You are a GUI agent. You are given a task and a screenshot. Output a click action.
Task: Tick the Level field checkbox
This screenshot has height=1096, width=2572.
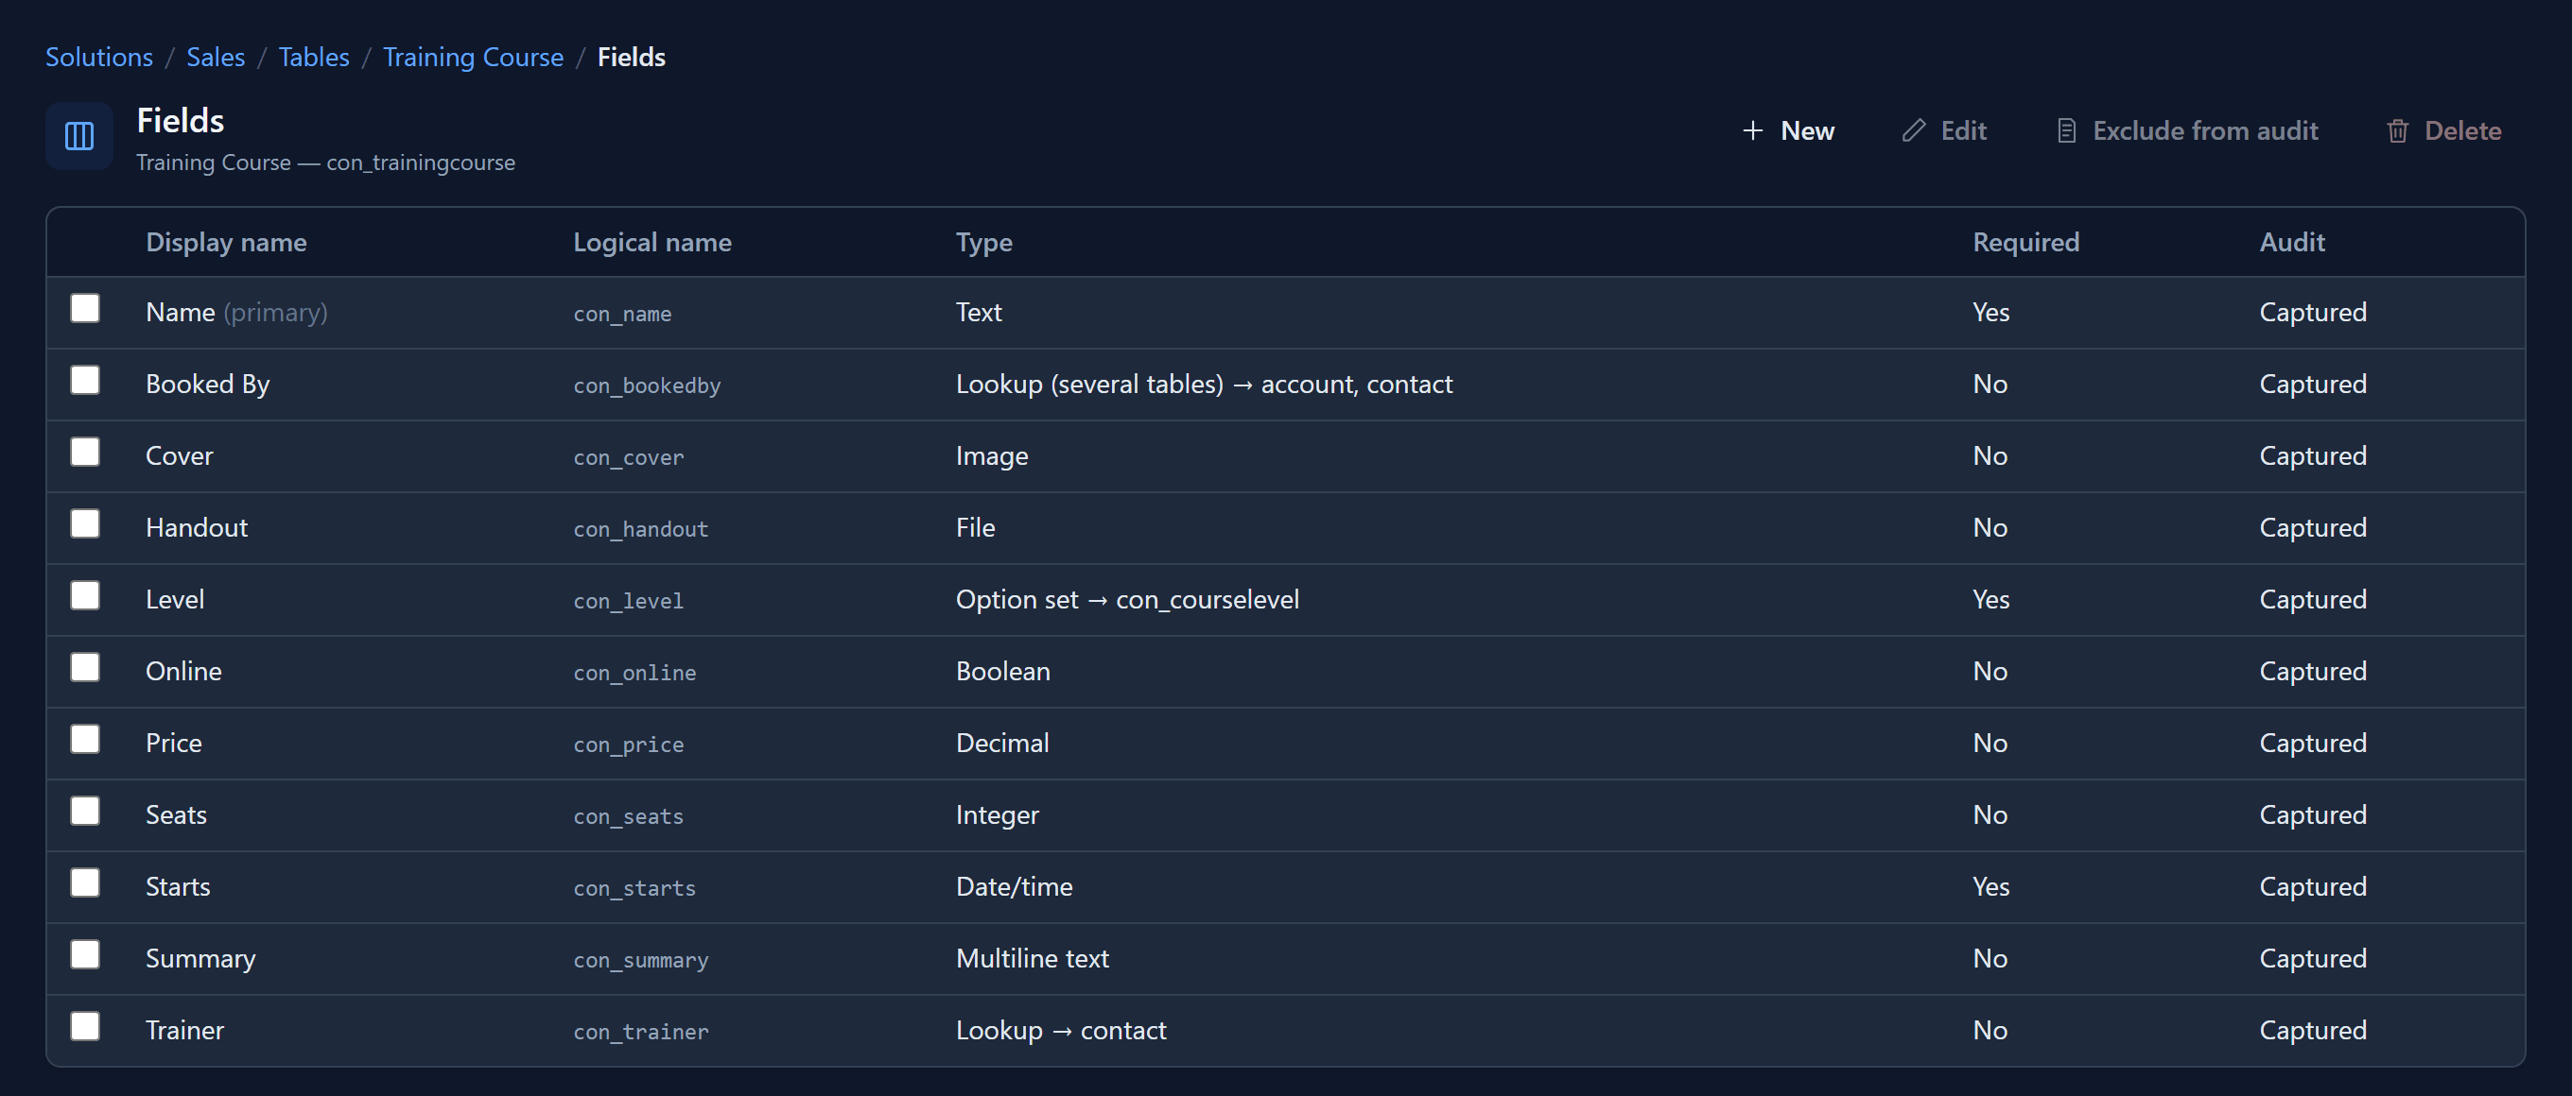tap(85, 596)
